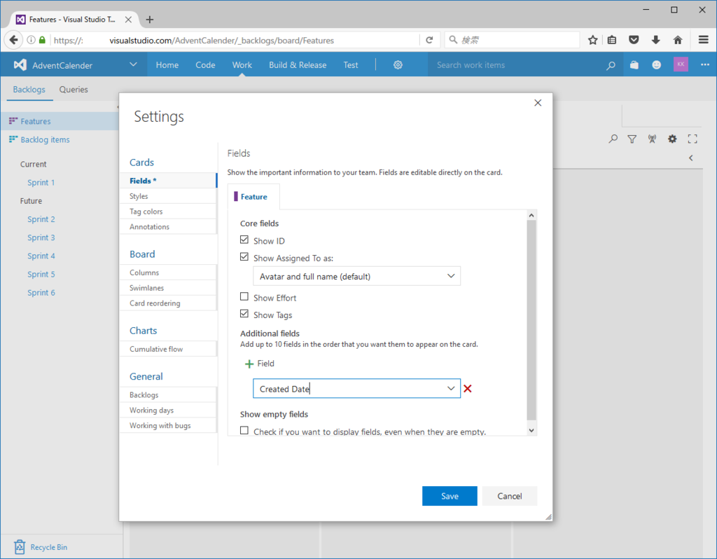Image resolution: width=717 pixels, height=559 pixels.
Task: Open the Build & Release hub
Action: [x=298, y=65]
